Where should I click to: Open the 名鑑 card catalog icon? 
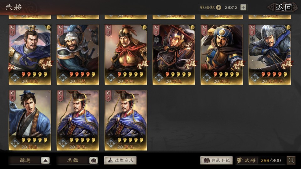coord(93,160)
